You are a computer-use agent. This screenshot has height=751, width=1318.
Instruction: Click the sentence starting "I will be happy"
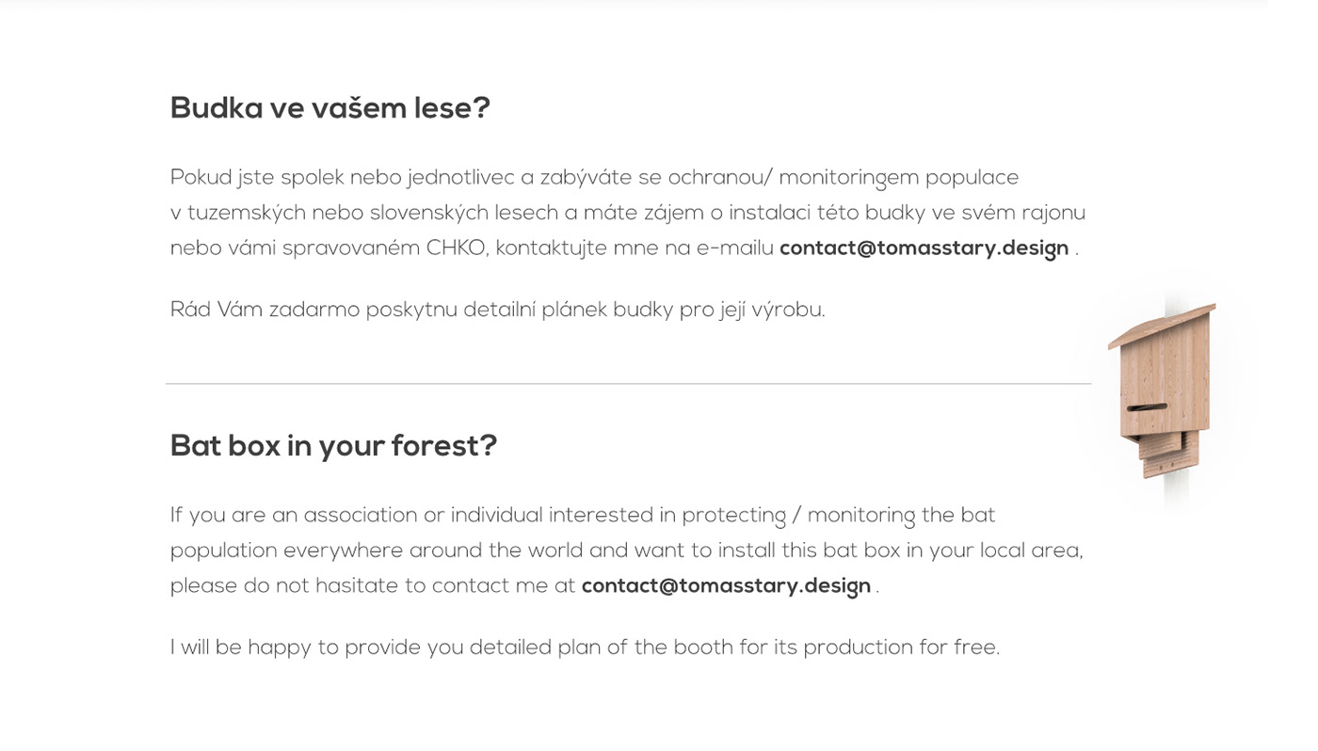click(x=585, y=648)
